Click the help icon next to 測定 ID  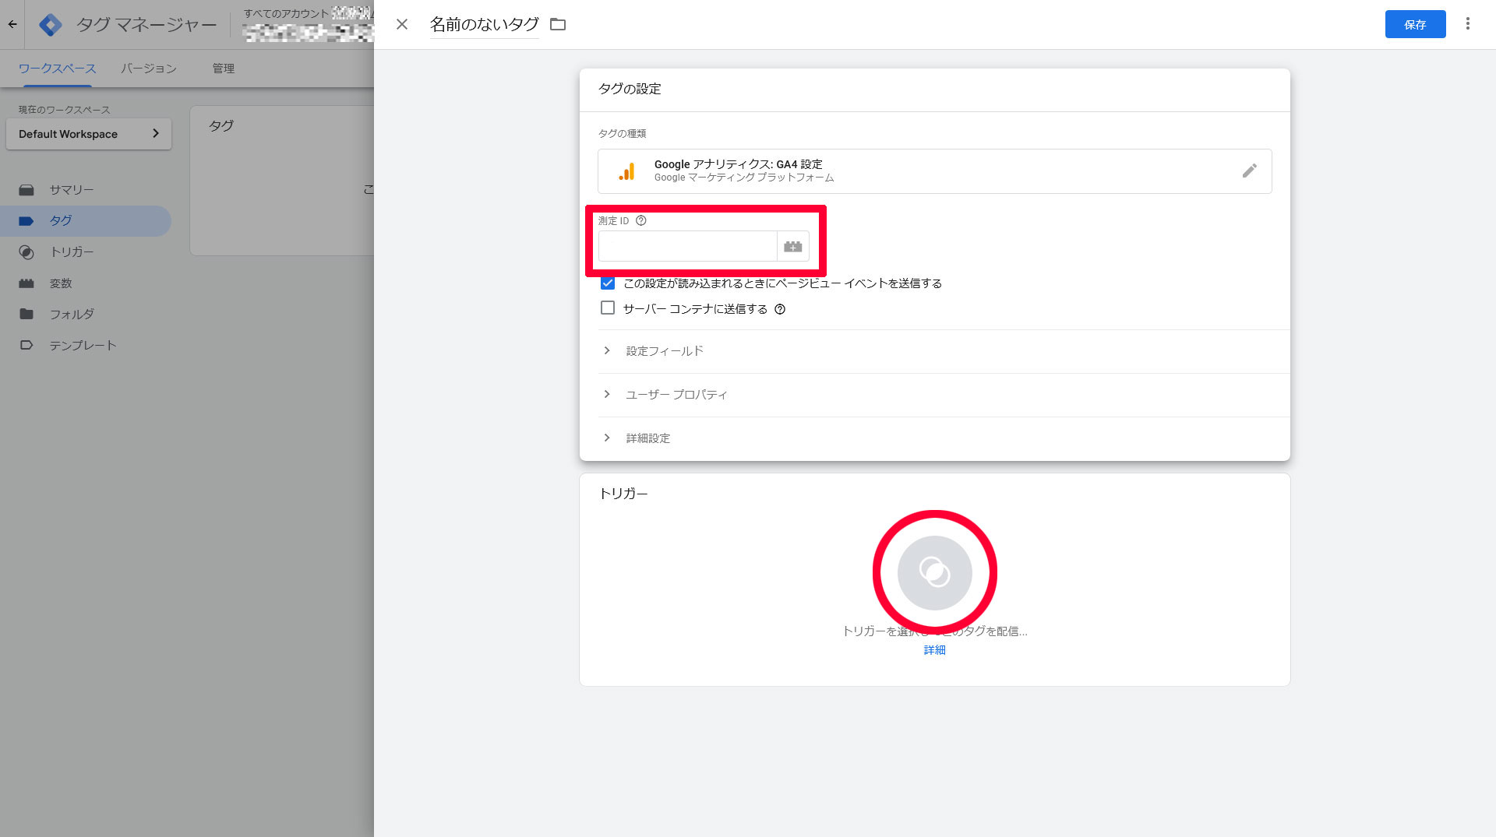(641, 221)
